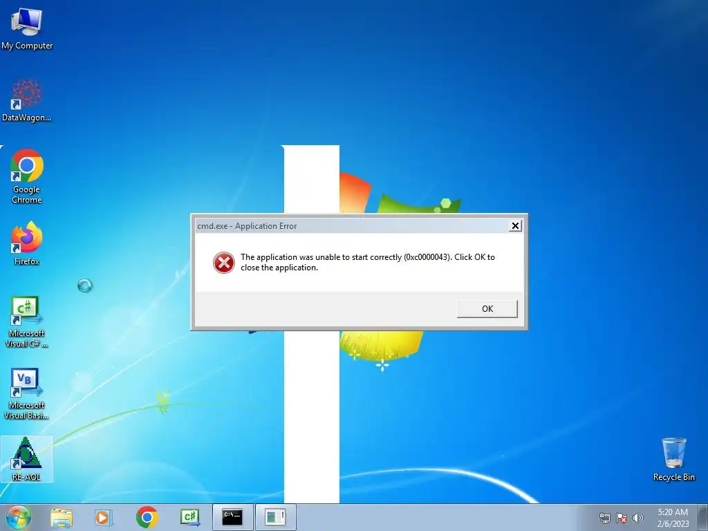Open the clock showing 5:20 AM

pos(673,518)
